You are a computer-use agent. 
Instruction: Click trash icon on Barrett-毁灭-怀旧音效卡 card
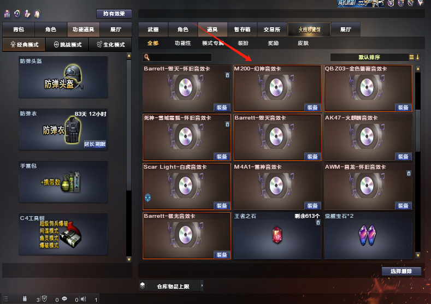pyautogui.click(x=227, y=75)
